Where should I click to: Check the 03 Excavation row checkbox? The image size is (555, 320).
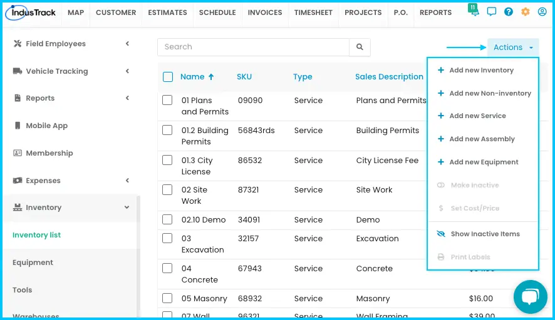click(x=167, y=238)
